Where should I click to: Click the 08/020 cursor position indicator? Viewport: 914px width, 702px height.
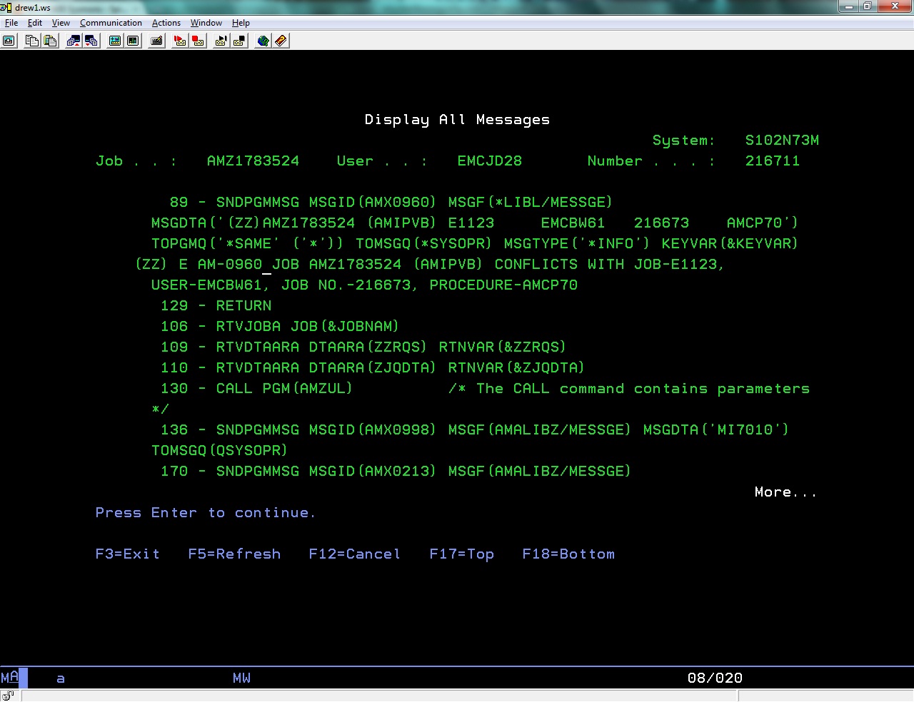click(715, 678)
